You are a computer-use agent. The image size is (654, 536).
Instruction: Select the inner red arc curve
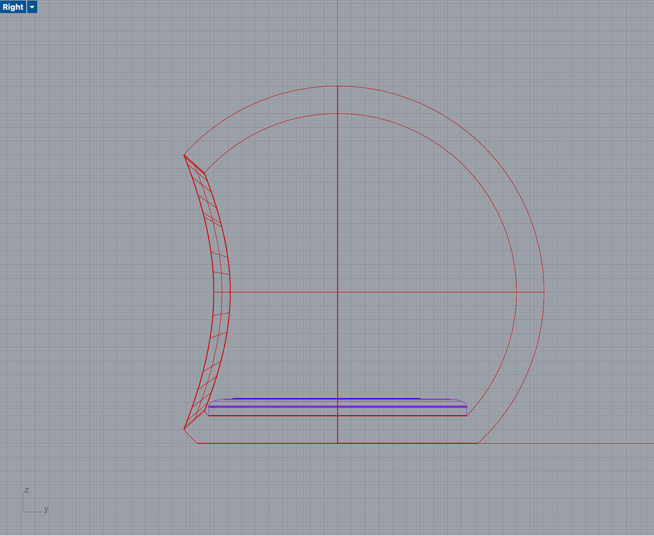coord(464,166)
